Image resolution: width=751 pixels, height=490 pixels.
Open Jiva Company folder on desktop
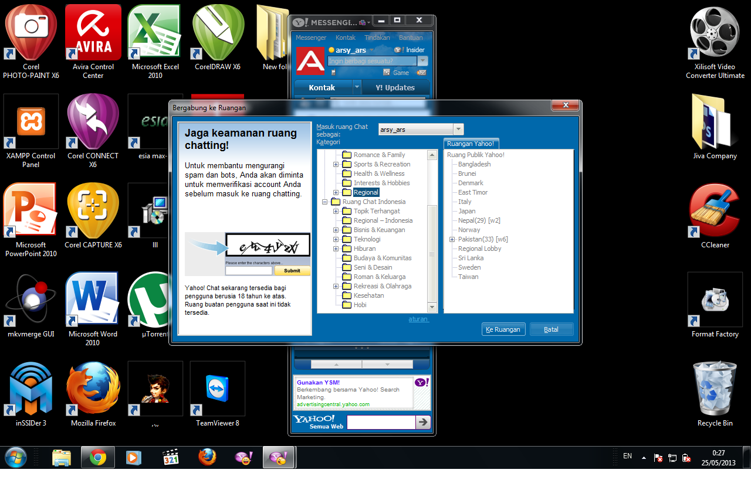tap(715, 127)
